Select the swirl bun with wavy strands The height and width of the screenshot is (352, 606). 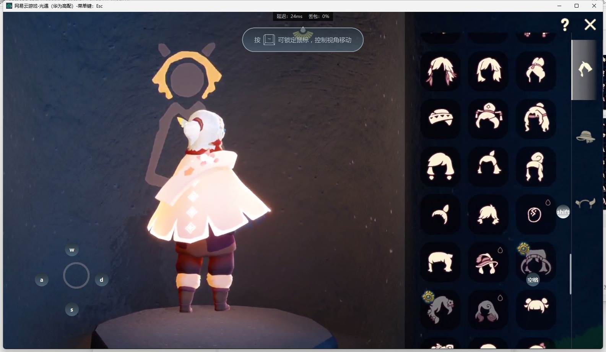point(536,166)
